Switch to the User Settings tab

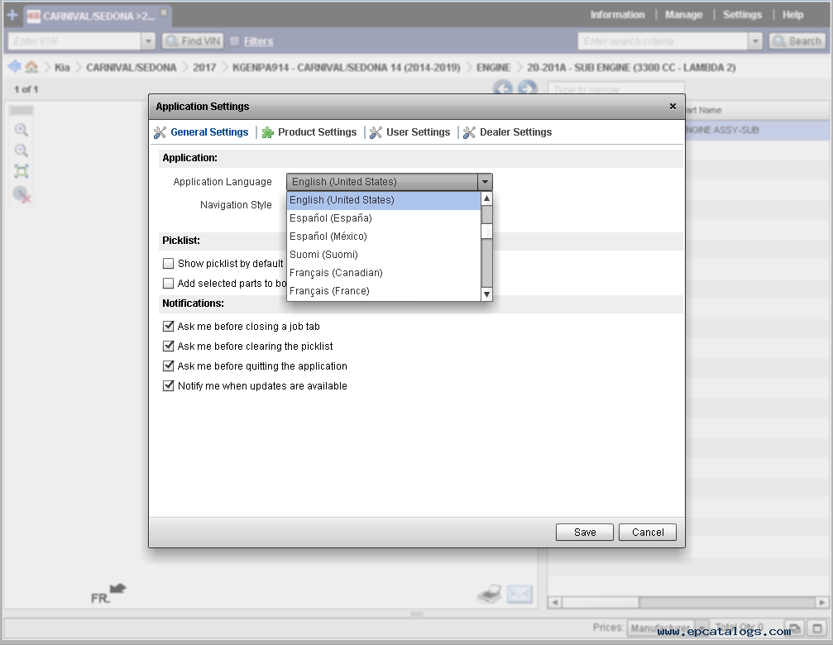coord(410,132)
